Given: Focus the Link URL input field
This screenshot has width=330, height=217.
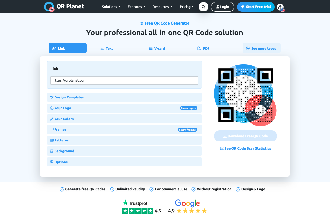Looking at the screenshot, I should (124, 81).
